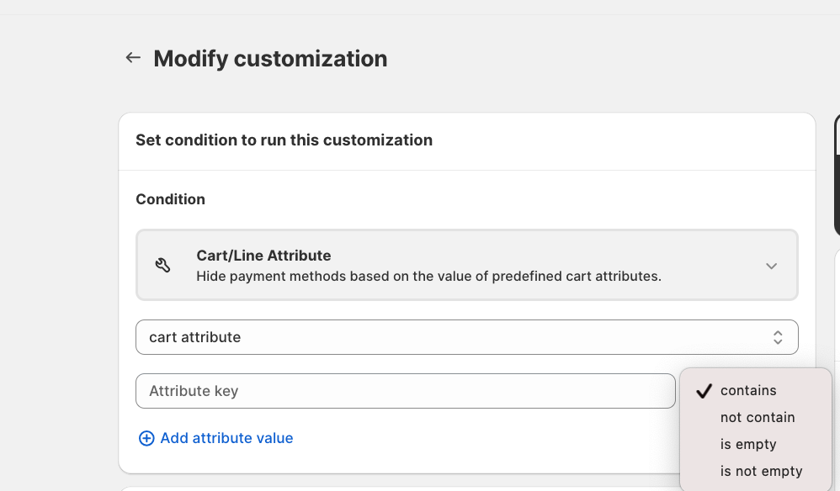Image resolution: width=840 pixels, height=491 pixels.
Task: Click the Cart/Line Attribute condition title
Action: tap(263, 256)
